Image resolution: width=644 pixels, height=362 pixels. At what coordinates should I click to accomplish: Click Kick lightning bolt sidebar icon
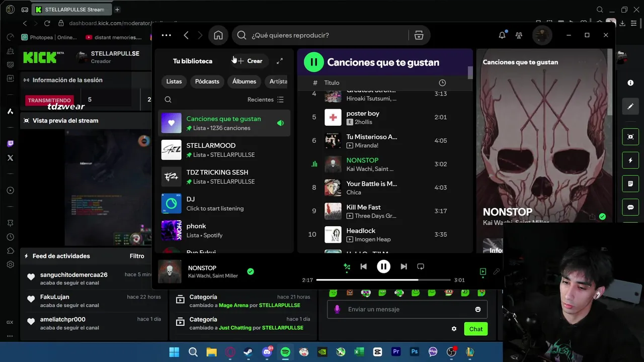(x=630, y=160)
